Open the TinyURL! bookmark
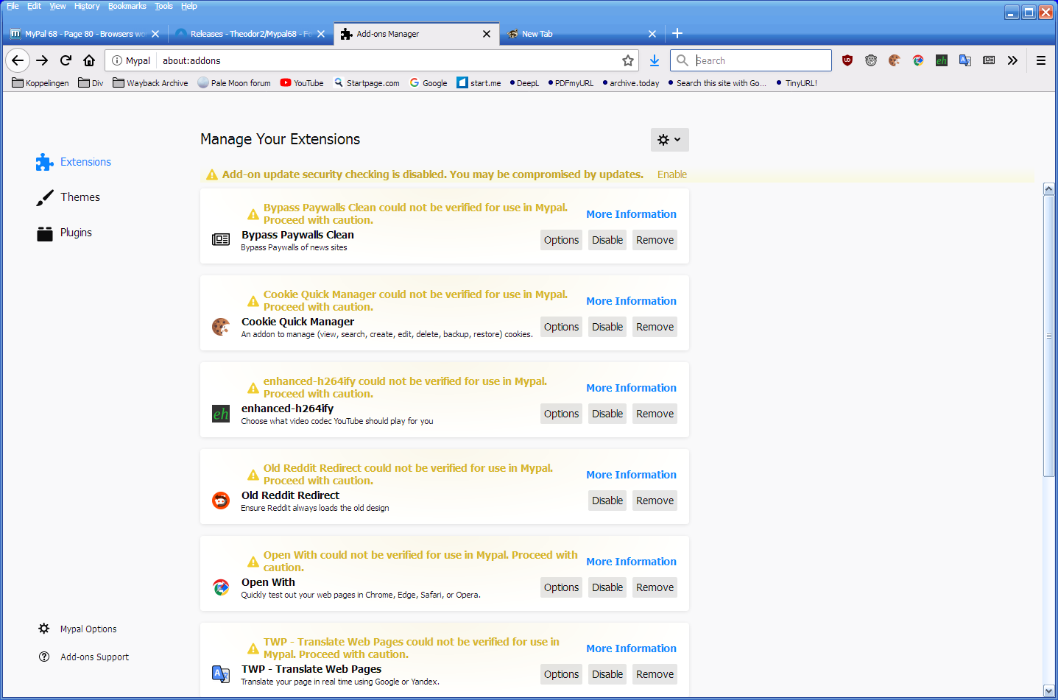 point(797,83)
